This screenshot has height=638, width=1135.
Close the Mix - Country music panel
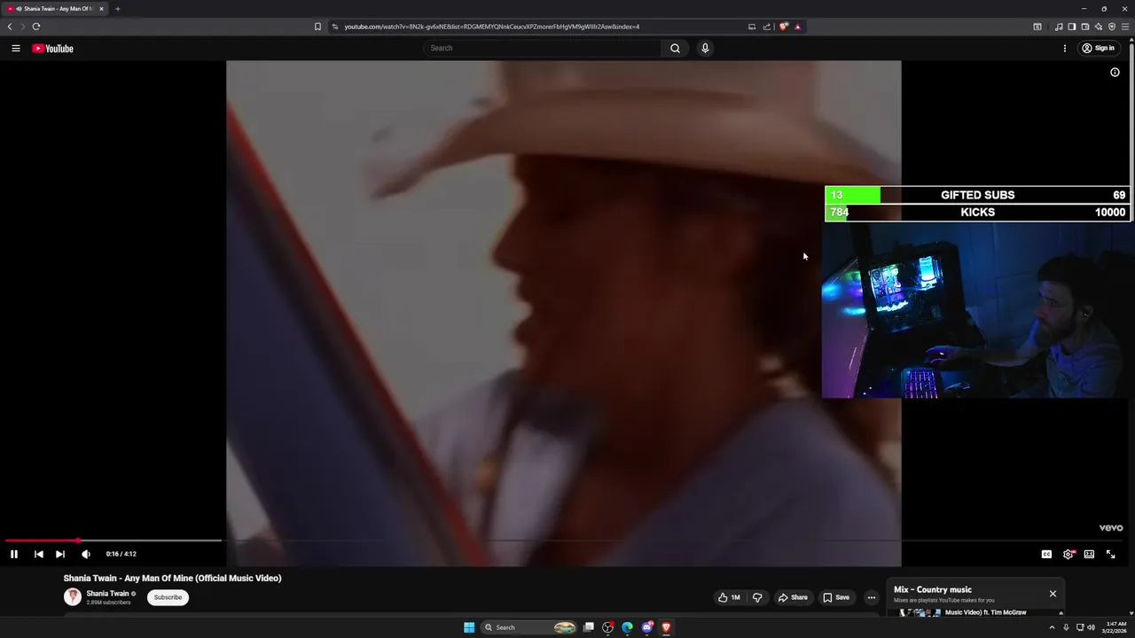click(x=1053, y=594)
